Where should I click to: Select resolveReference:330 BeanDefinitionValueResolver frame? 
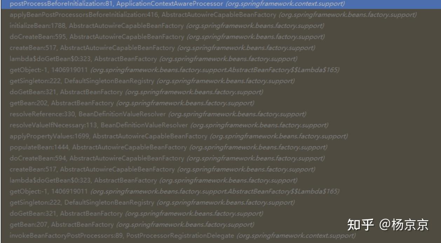click(x=220, y=114)
